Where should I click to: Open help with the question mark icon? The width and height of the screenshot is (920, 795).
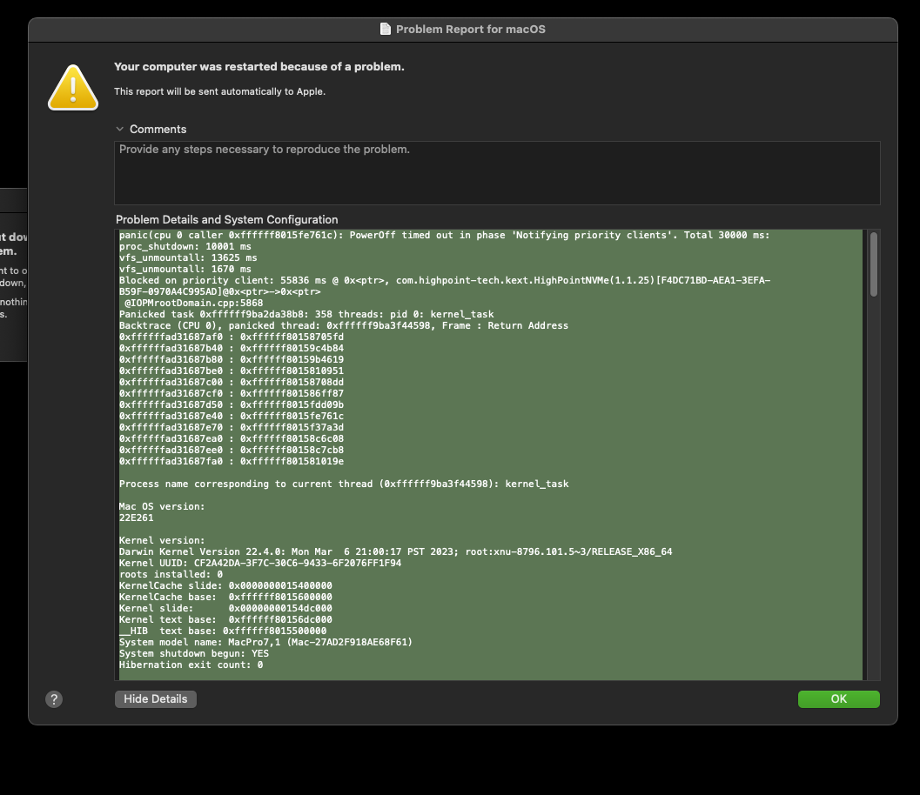(54, 699)
